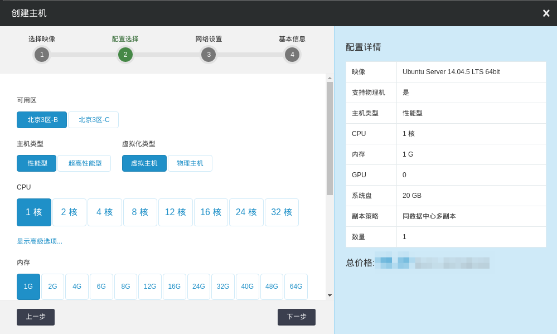Set CPU to 16 核
The height and width of the screenshot is (335, 557).
tap(211, 212)
